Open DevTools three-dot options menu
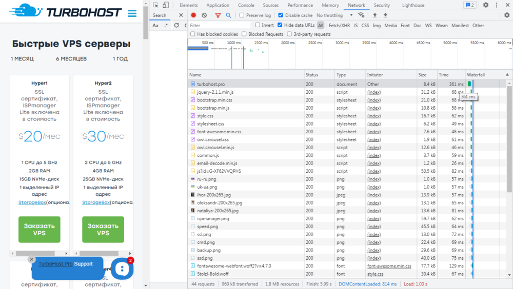 click(497, 5)
